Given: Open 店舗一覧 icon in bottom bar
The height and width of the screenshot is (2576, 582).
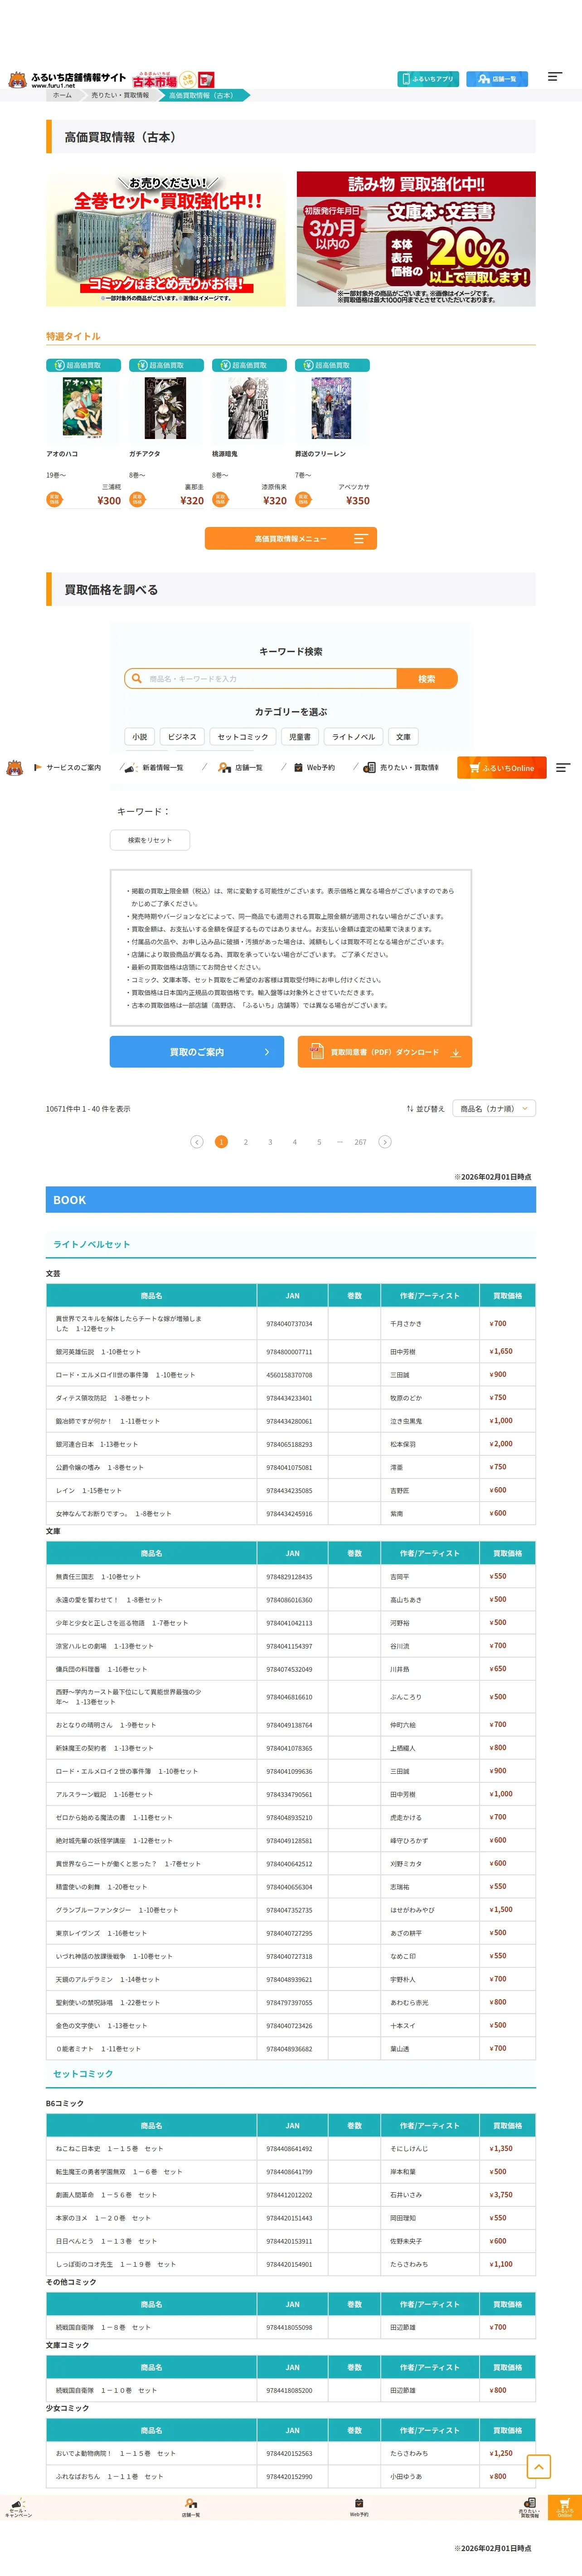Looking at the screenshot, I should [190, 2507].
